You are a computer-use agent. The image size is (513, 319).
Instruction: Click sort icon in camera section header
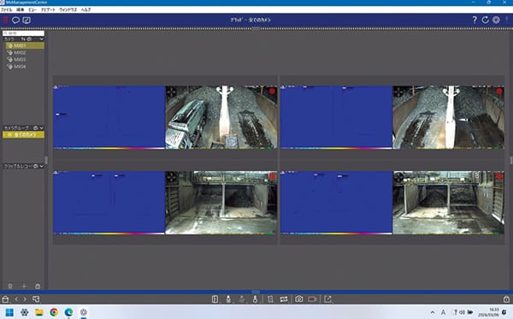click(23, 39)
